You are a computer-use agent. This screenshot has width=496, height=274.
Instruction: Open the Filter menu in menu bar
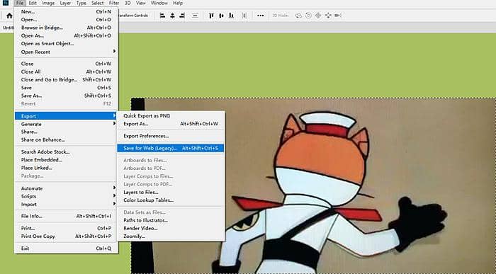(x=114, y=3)
